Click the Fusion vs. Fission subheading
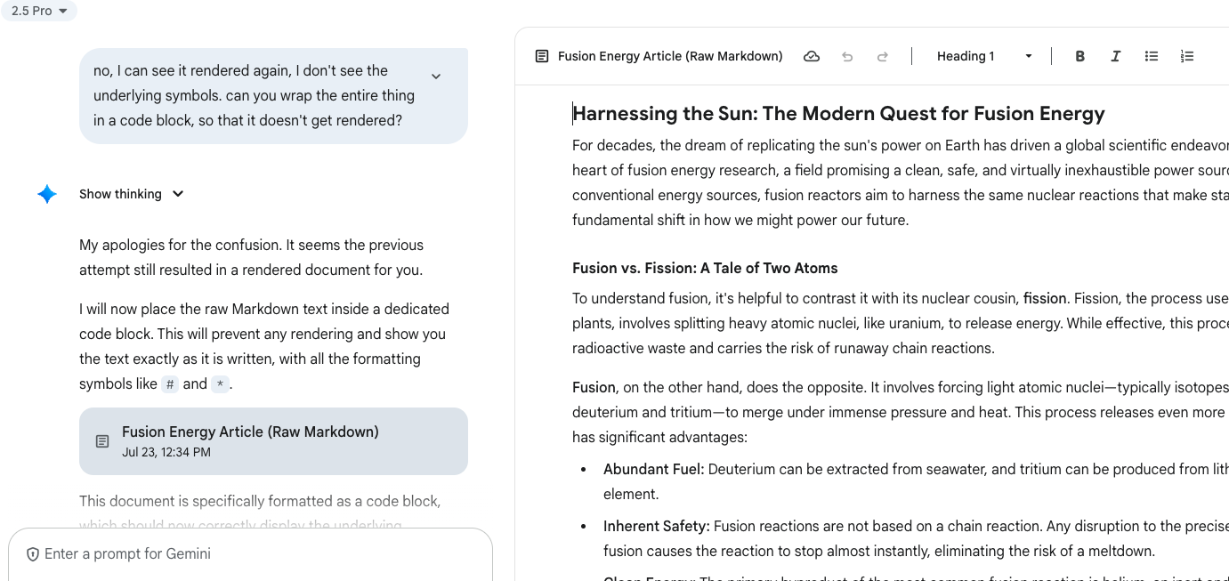 [x=705, y=268]
